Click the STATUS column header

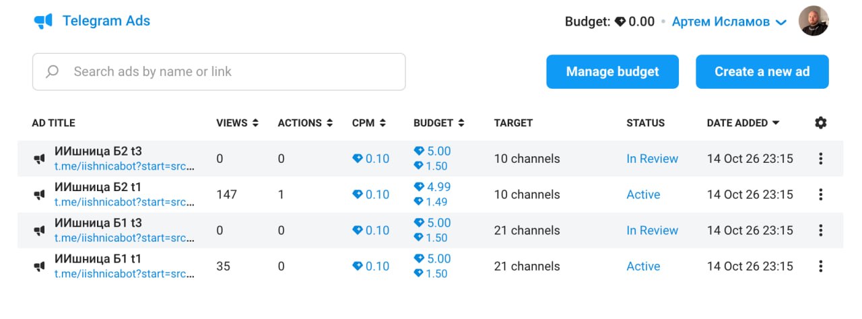pyautogui.click(x=645, y=123)
